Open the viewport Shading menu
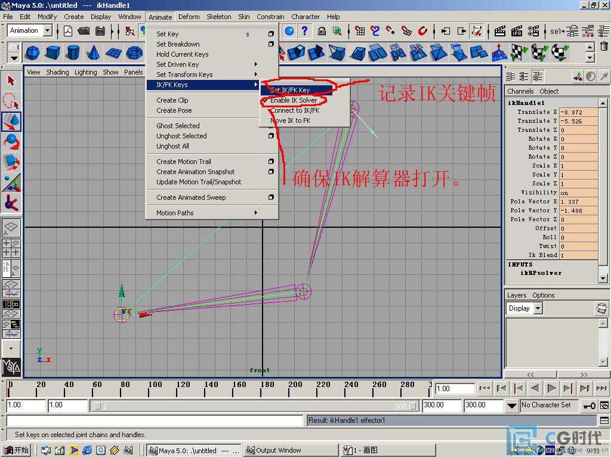This screenshot has height=458, width=611. [57, 72]
